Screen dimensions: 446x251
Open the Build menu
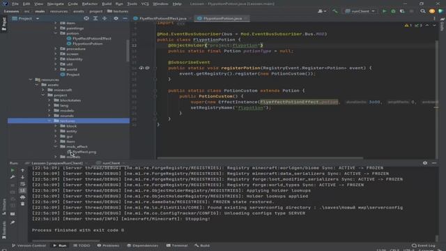pos(107,4)
